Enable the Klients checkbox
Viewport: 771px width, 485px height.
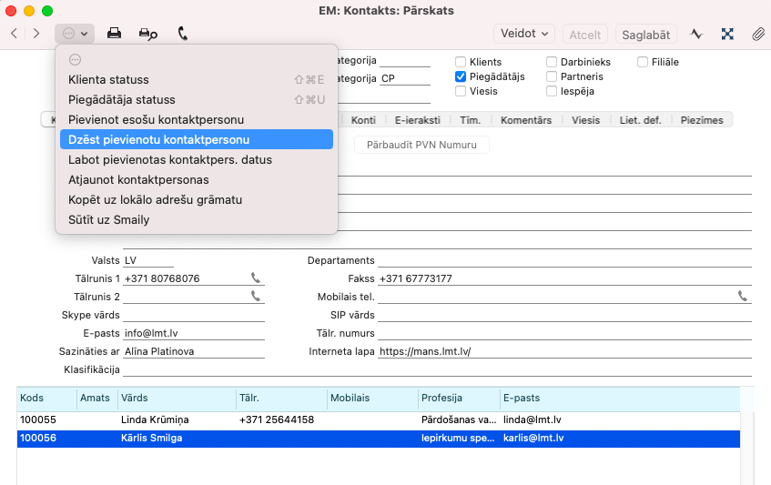click(461, 62)
